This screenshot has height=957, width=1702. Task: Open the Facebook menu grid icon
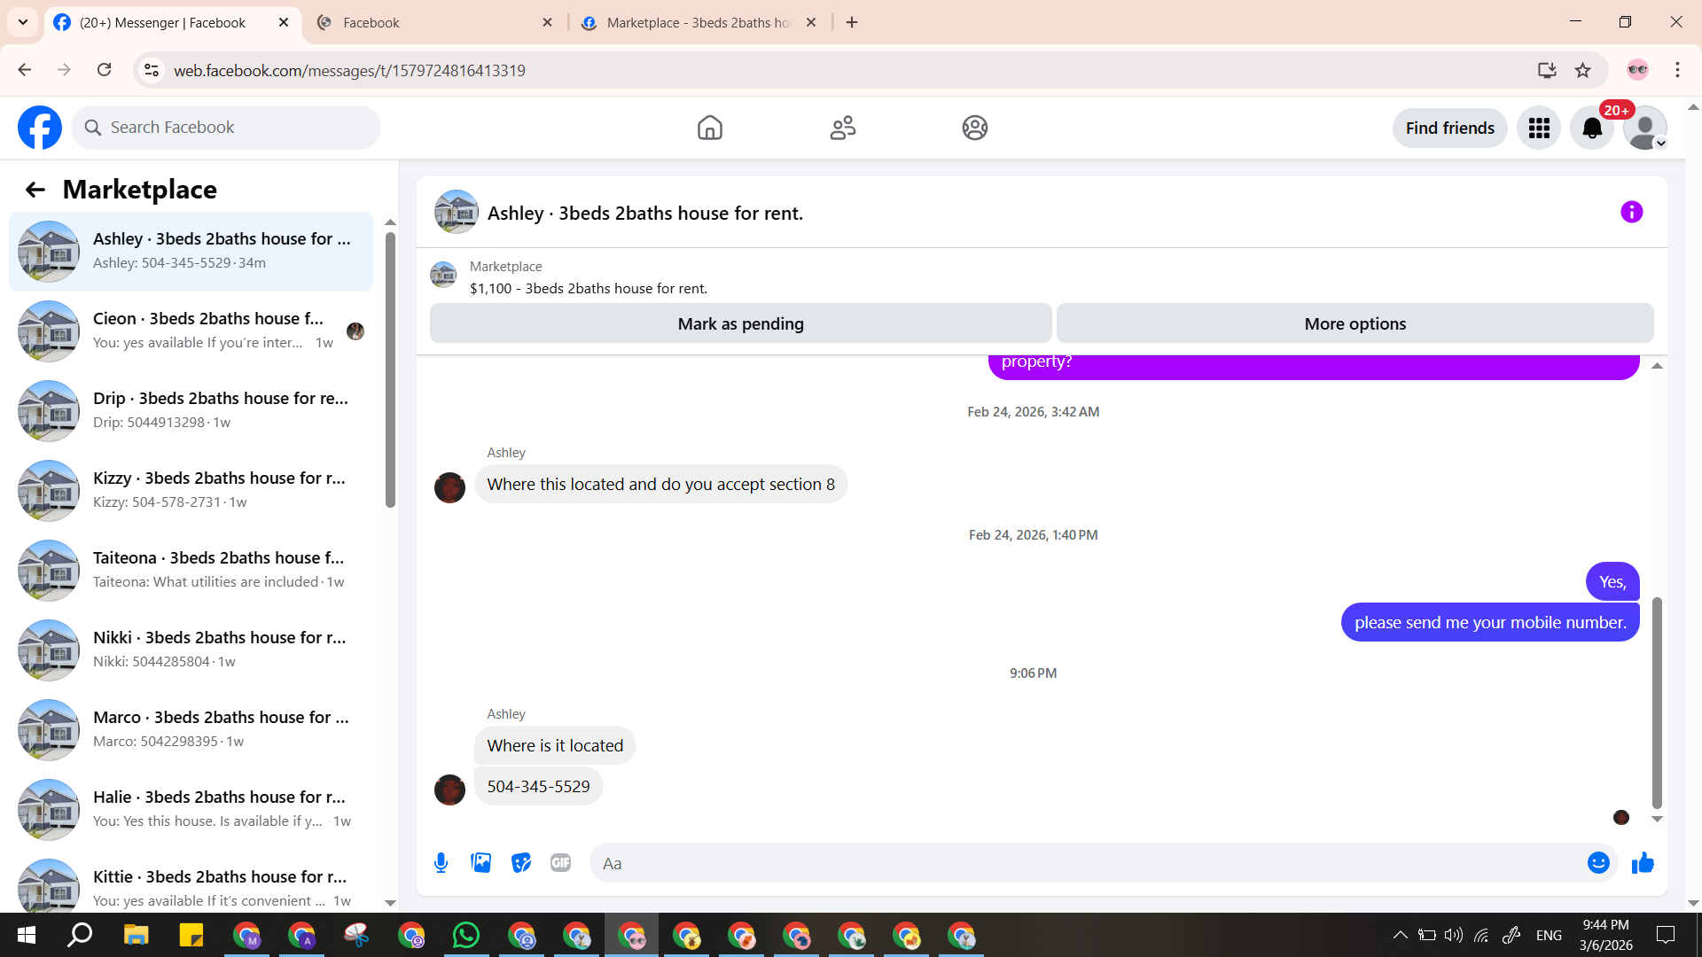(1539, 128)
